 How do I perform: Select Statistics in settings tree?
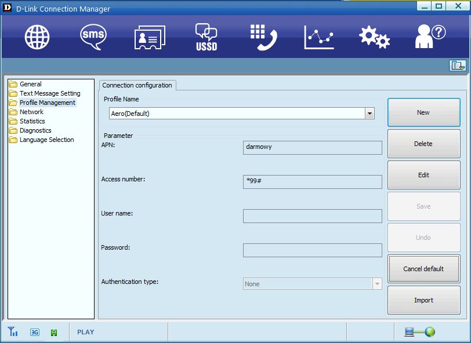32,121
